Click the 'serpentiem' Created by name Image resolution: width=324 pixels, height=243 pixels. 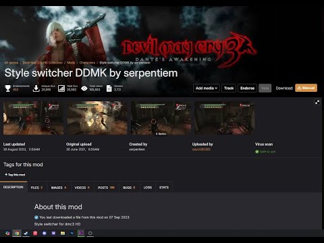click(x=137, y=149)
